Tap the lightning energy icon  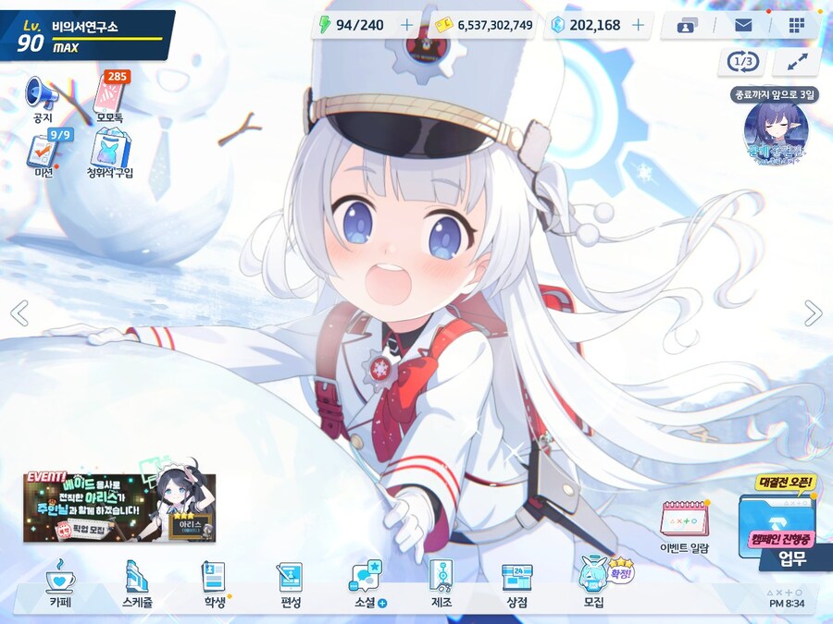click(x=324, y=25)
